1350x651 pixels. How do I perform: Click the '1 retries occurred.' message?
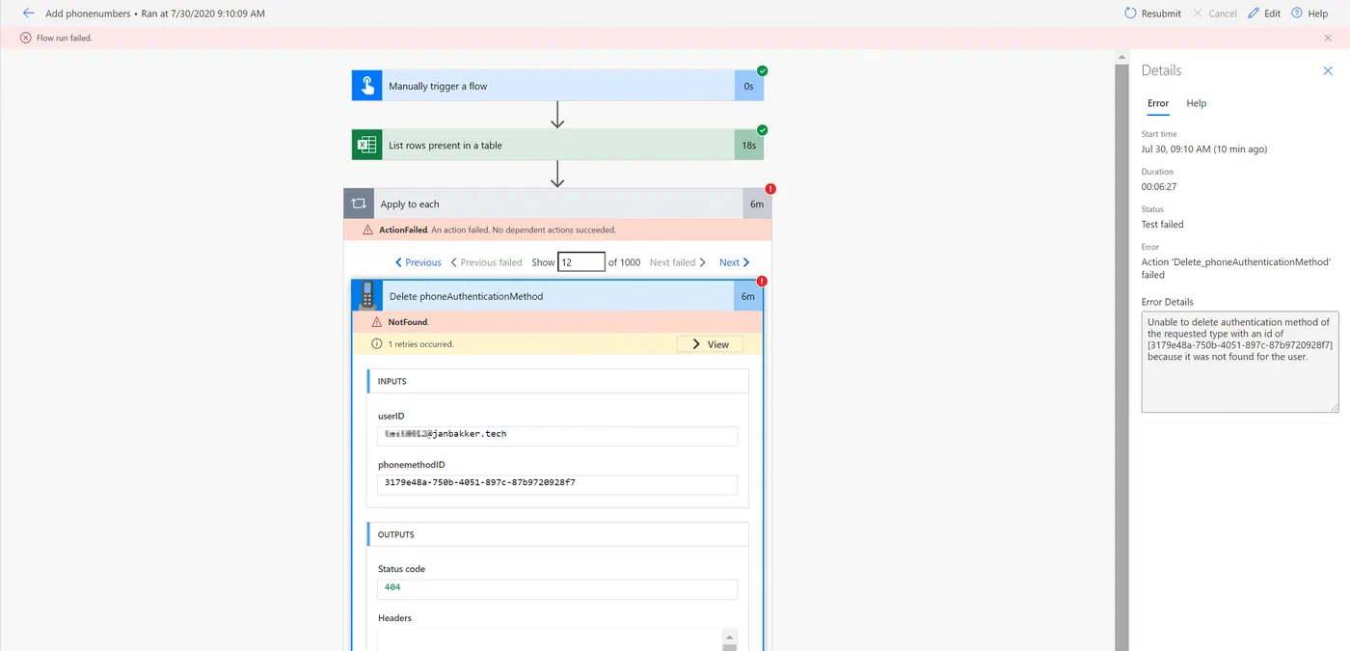coord(420,344)
